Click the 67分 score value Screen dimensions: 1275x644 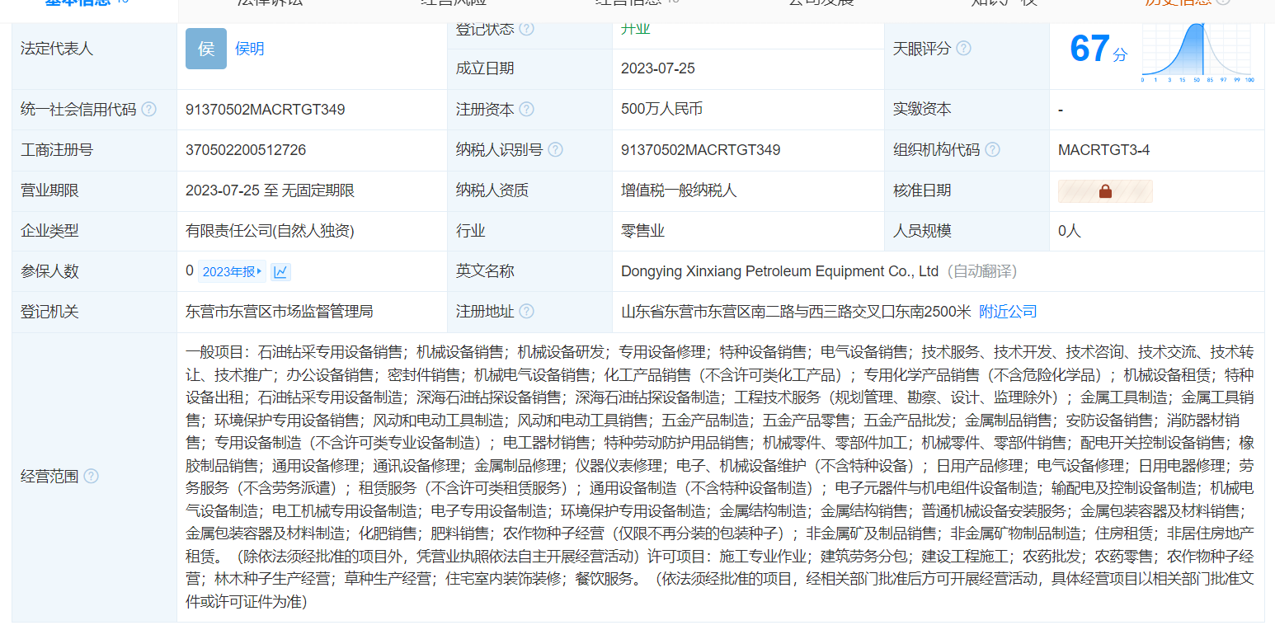coord(1098,49)
